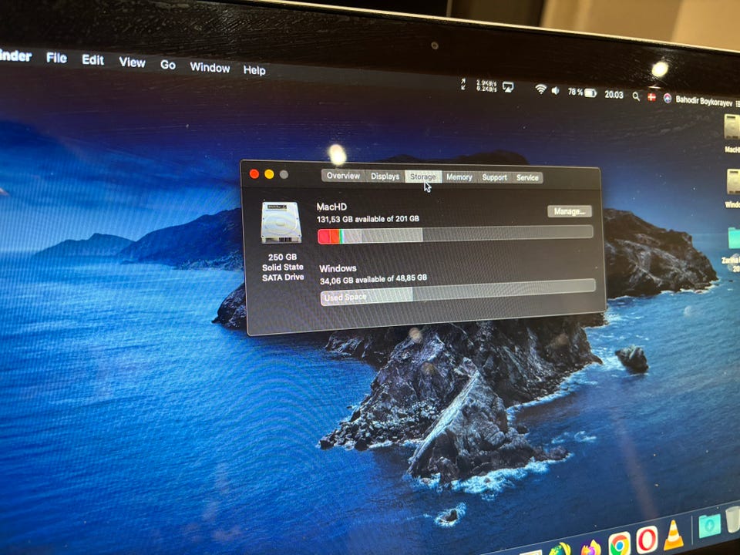Open the AirPlay display menu icon

click(508, 87)
